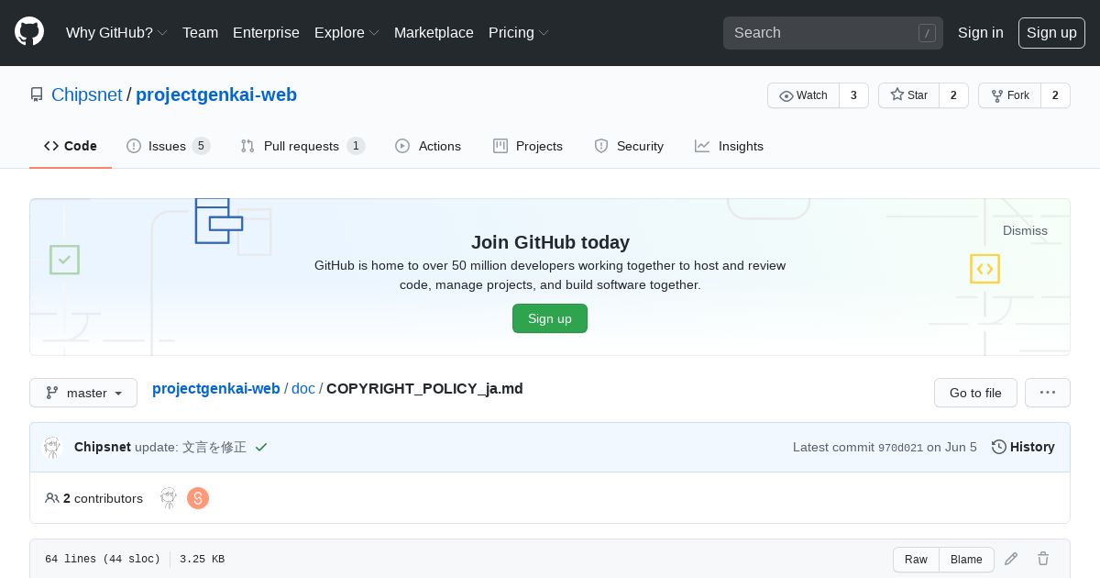Click Sign in link
The width and height of the screenshot is (1100, 578).
click(x=980, y=32)
